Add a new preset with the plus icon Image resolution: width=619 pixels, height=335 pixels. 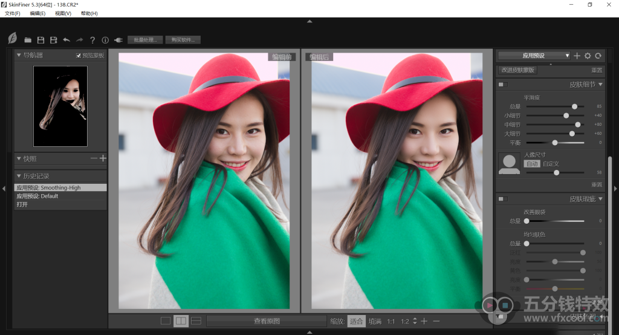577,56
